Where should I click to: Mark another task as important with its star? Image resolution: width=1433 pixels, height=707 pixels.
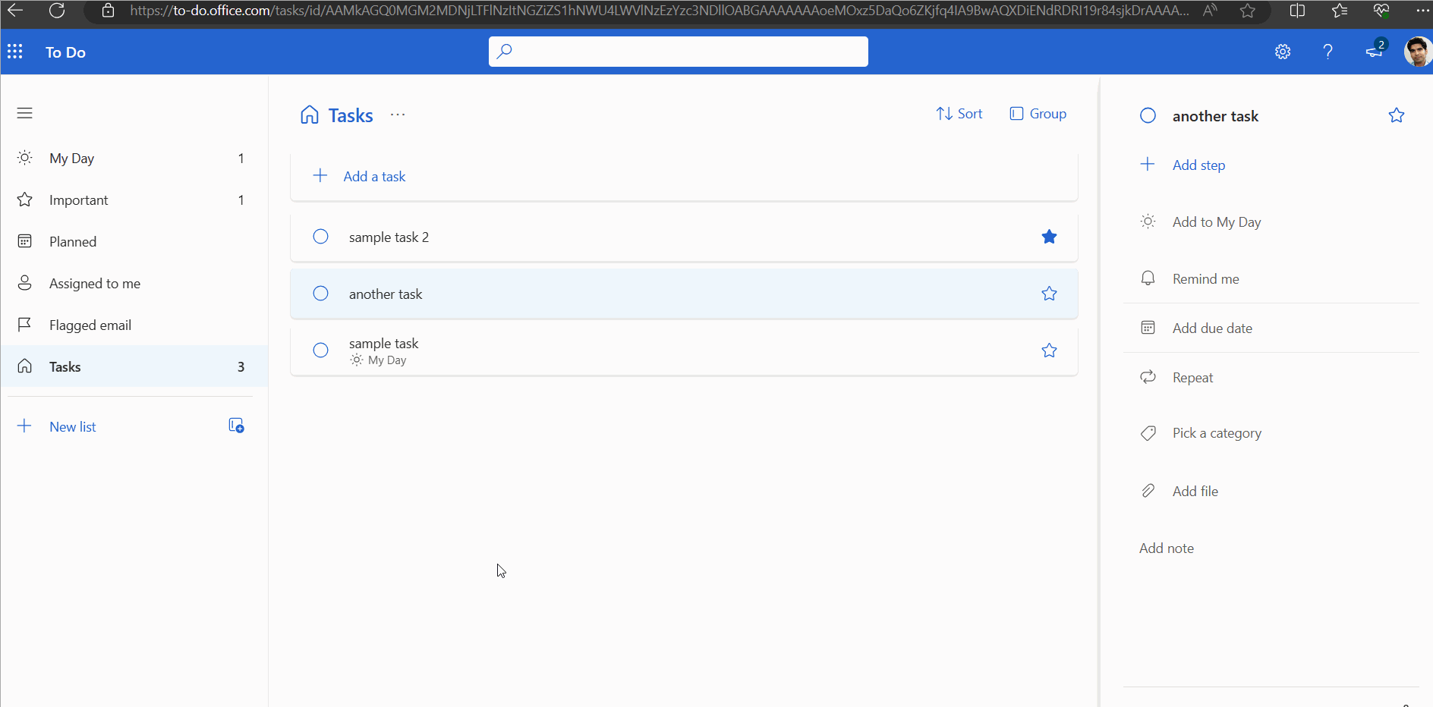tap(1049, 294)
